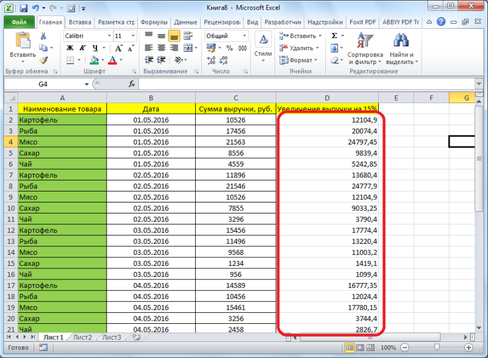Click the Undo arrow icon
This screenshot has width=488, height=358.
click(35, 8)
